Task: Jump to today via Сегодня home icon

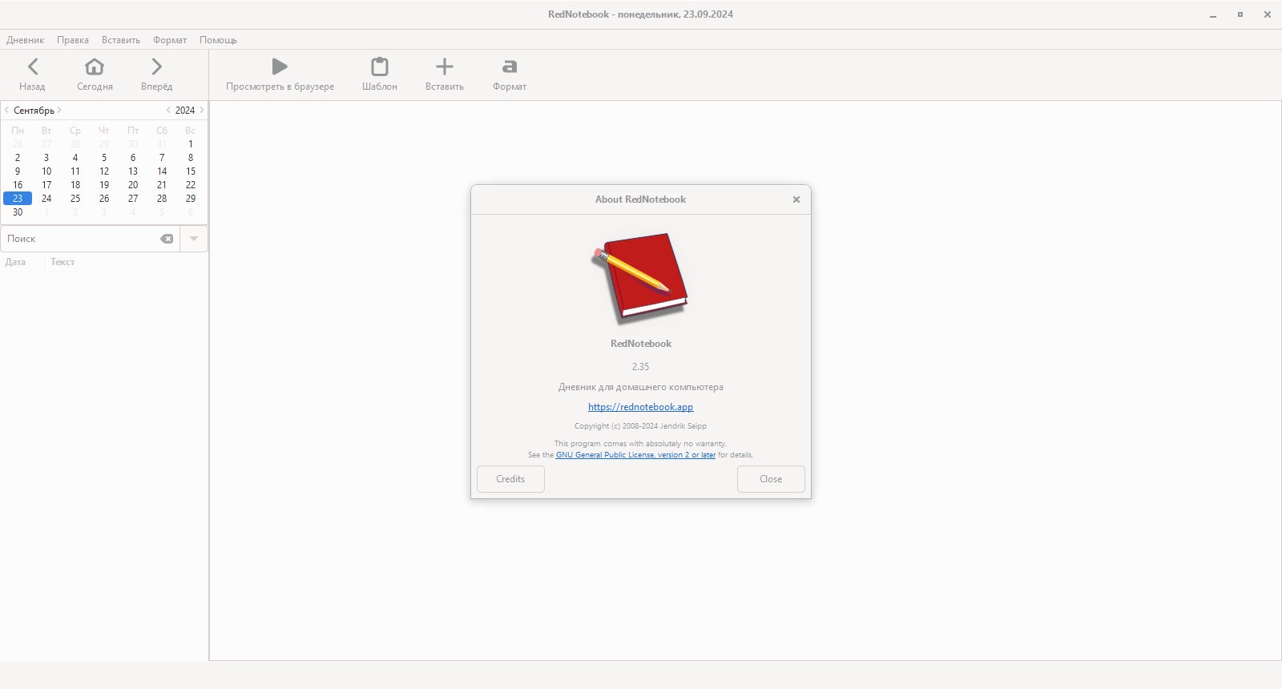Action: pyautogui.click(x=95, y=66)
